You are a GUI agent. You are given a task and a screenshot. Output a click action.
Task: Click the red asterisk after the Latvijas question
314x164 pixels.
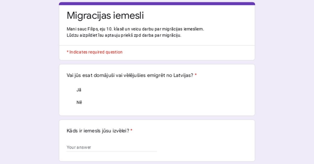point(196,75)
